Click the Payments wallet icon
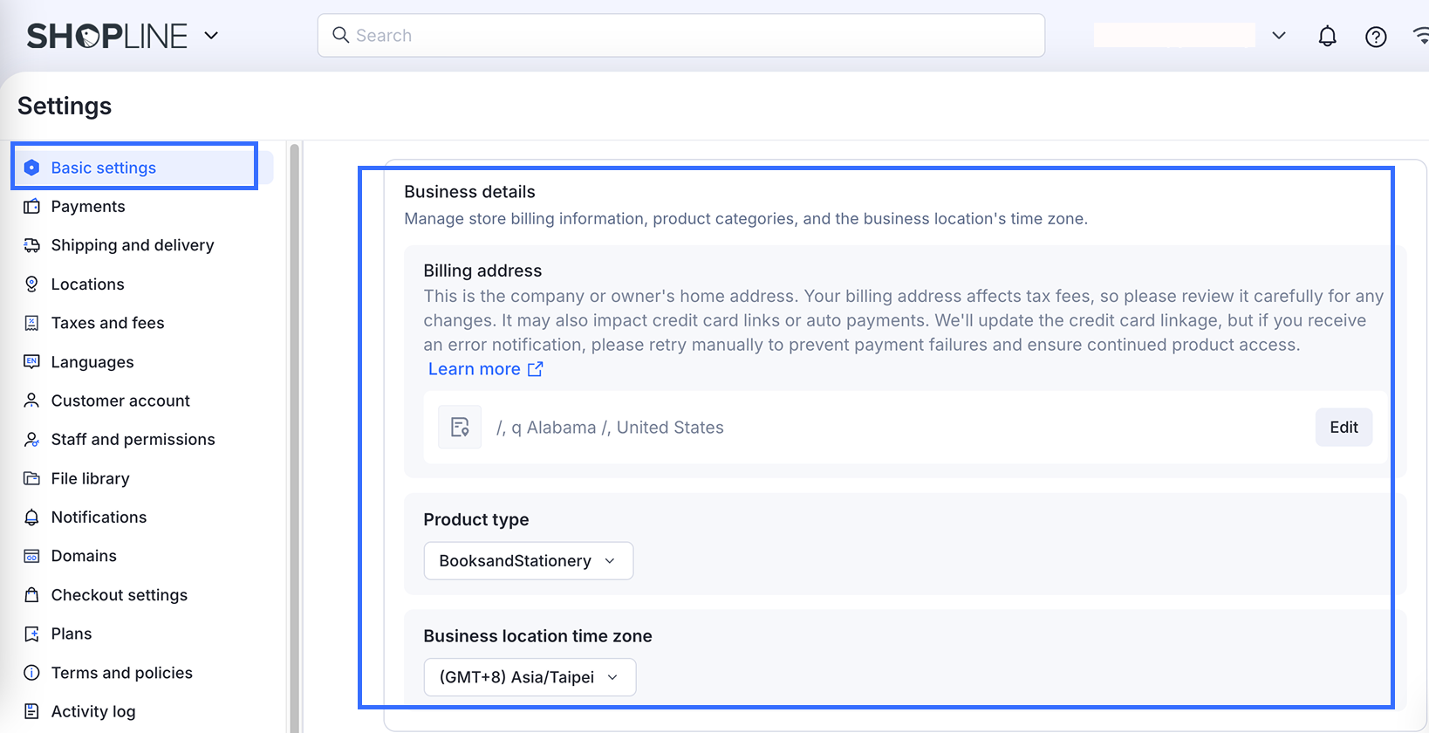Screen dimensions: 1429x733 click(31, 207)
